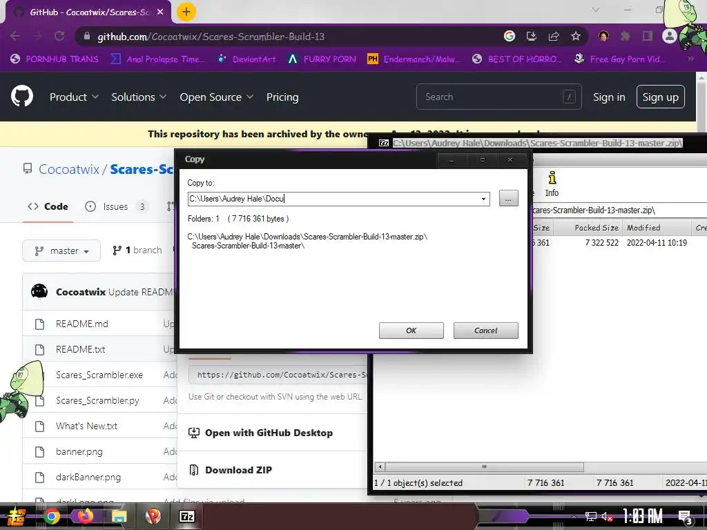The width and height of the screenshot is (707, 530).
Task: Open the banner.png file
Action: tap(79, 451)
